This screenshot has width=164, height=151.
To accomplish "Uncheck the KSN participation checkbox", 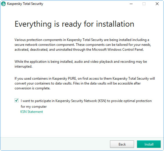I will 17,100.
